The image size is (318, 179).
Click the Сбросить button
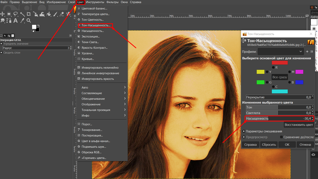click(x=269, y=144)
